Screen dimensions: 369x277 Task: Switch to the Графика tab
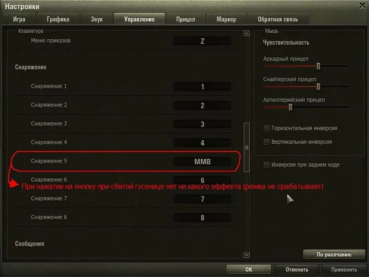coord(58,19)
